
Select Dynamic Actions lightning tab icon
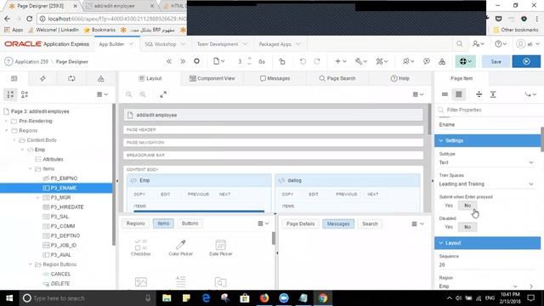(42, 79)
